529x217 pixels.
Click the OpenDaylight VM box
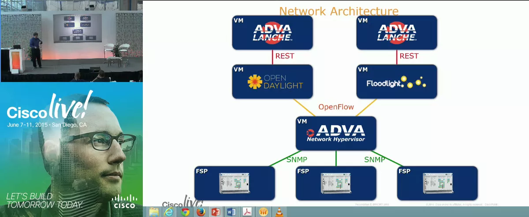point(272,82)
